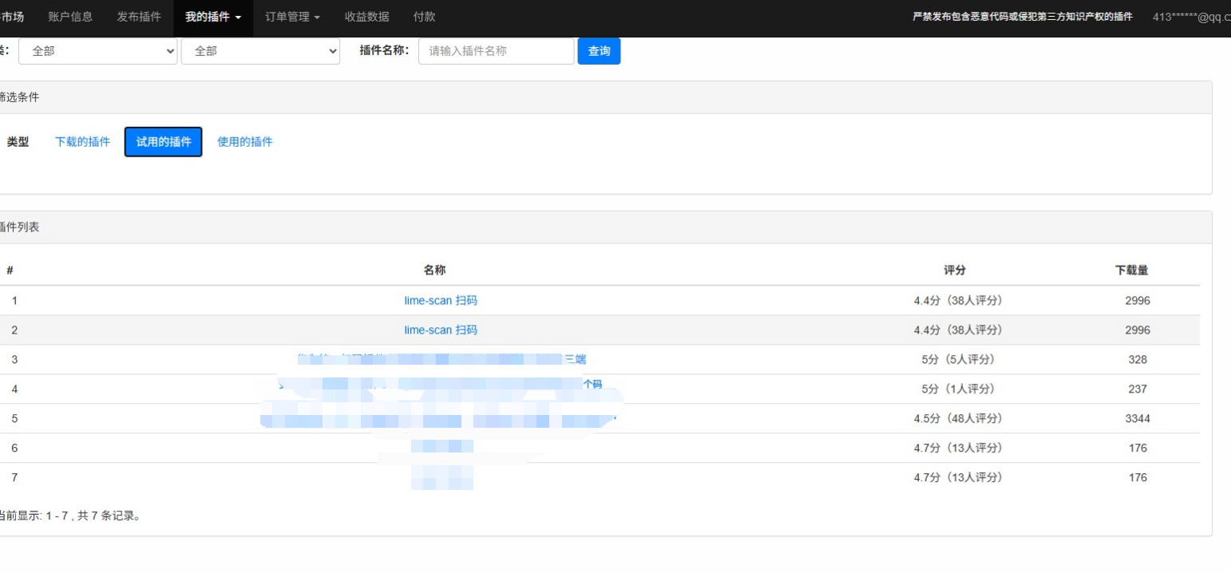Screen dimensions: 1231x573
Task: Select the 下载的插件 type filter
Action: click(83, 142)
